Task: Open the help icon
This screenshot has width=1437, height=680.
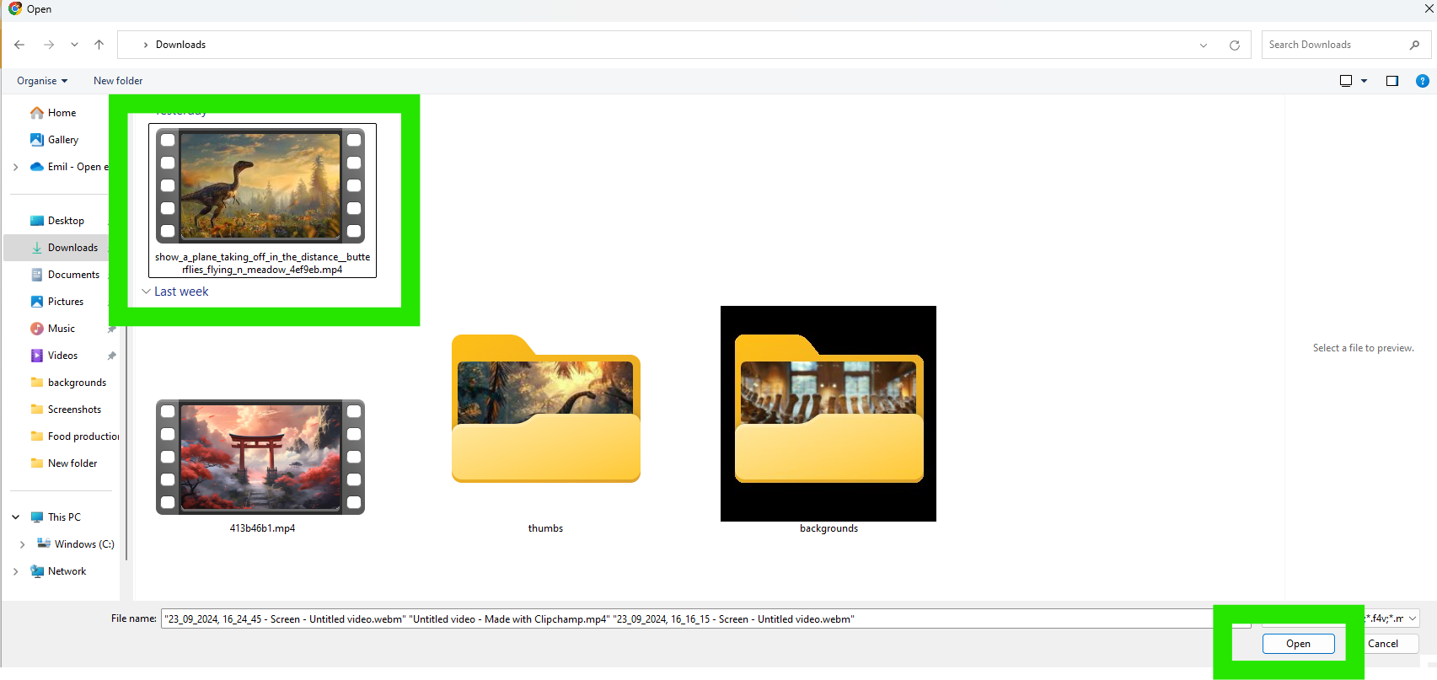Action: click(x=1423, y=81)
